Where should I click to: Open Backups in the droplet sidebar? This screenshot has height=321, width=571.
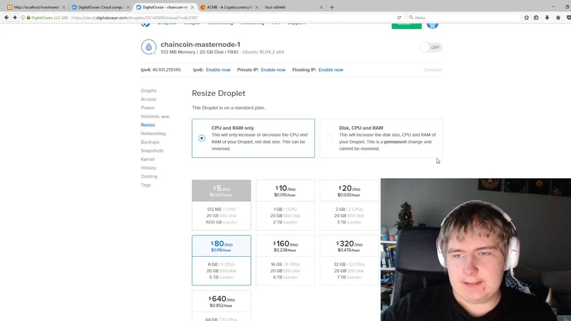pos(150,142)
